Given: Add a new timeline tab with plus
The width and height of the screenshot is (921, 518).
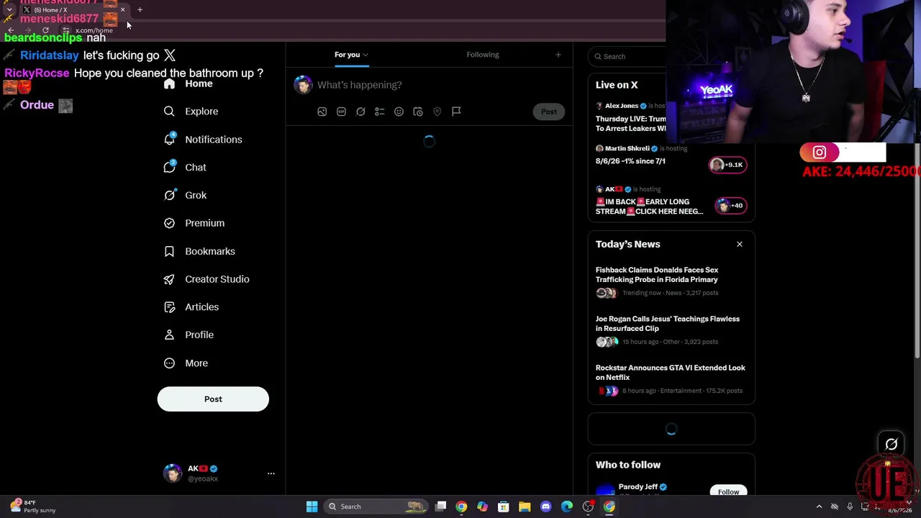Looking at the screenshot, I should [x=558, y=55].
